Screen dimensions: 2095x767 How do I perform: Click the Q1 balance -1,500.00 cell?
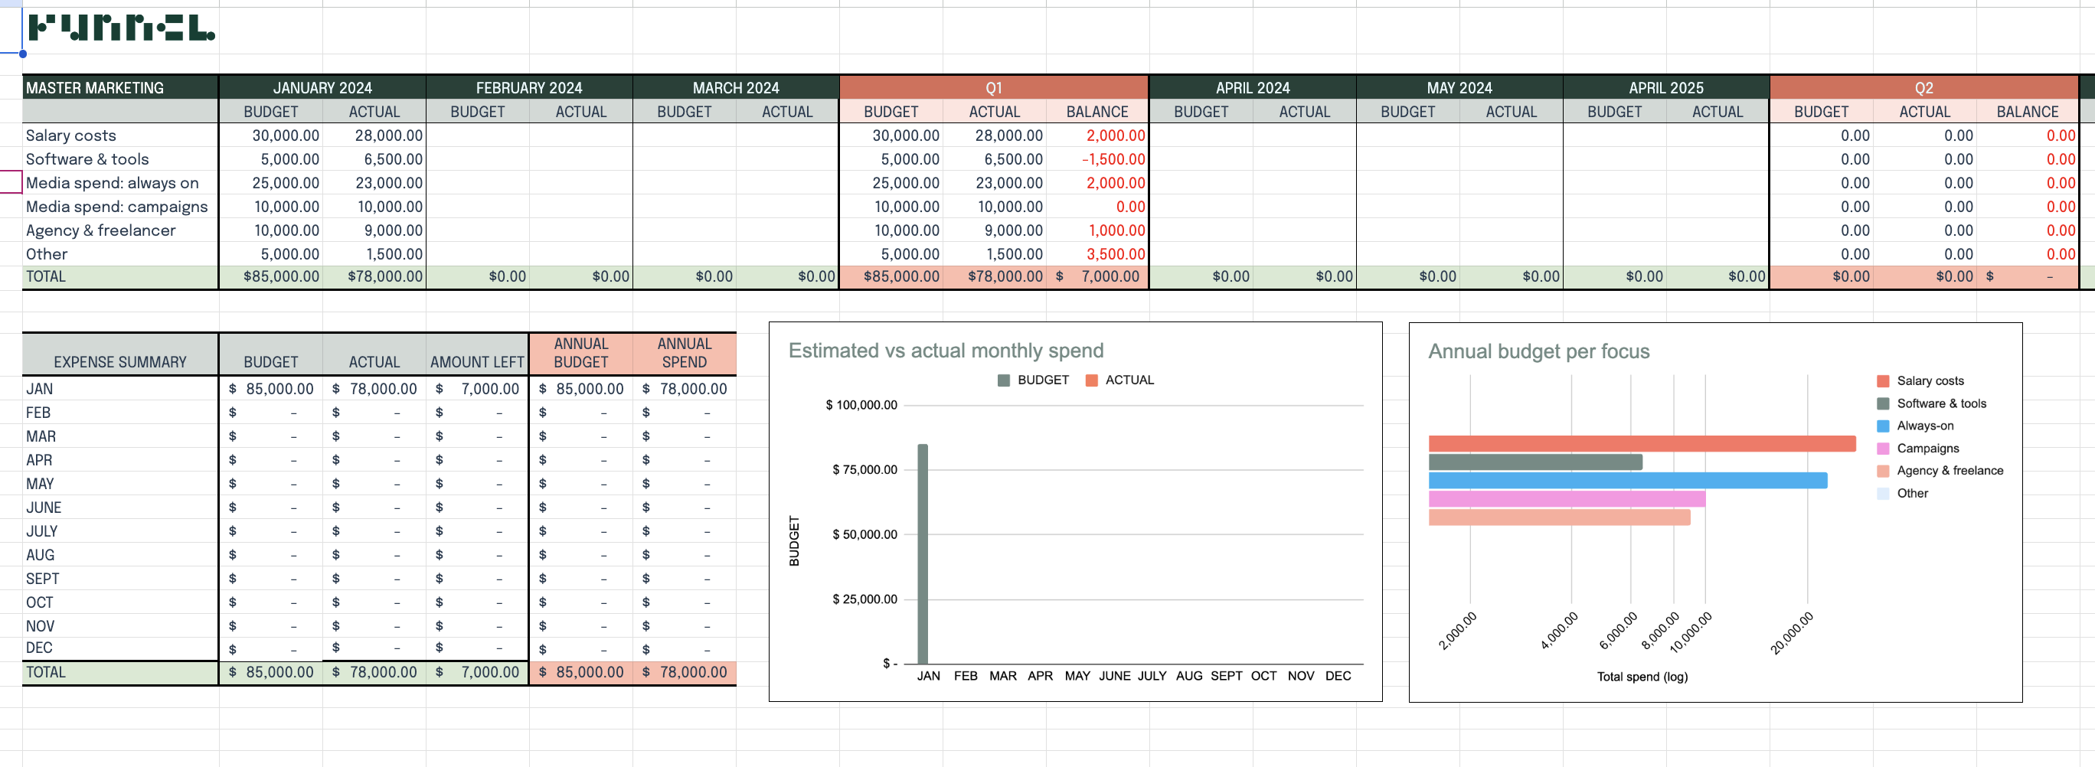[1097, 159]
